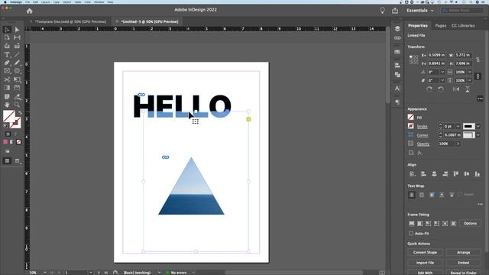This screenshot has width=489, height=275.
Task: Open the Links panel icon
Action: (x=397, y=38)
